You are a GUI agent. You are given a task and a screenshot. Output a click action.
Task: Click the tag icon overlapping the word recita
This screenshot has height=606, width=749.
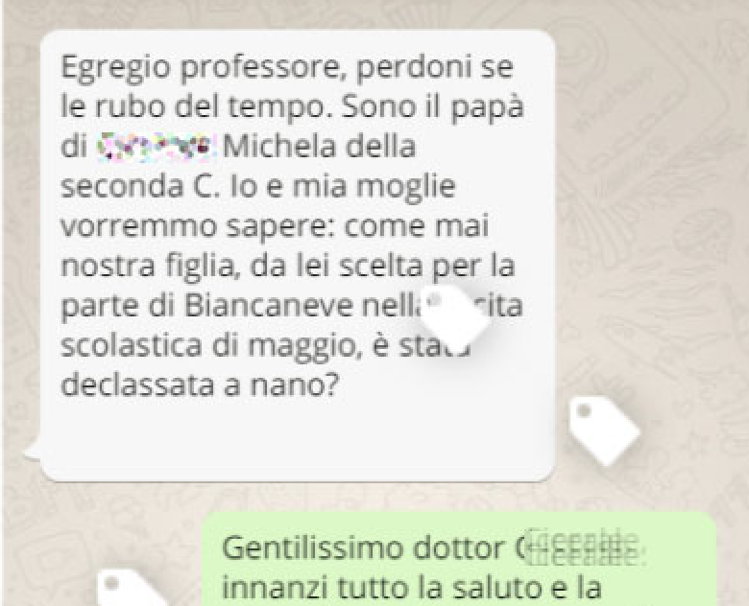pos(455,316)
